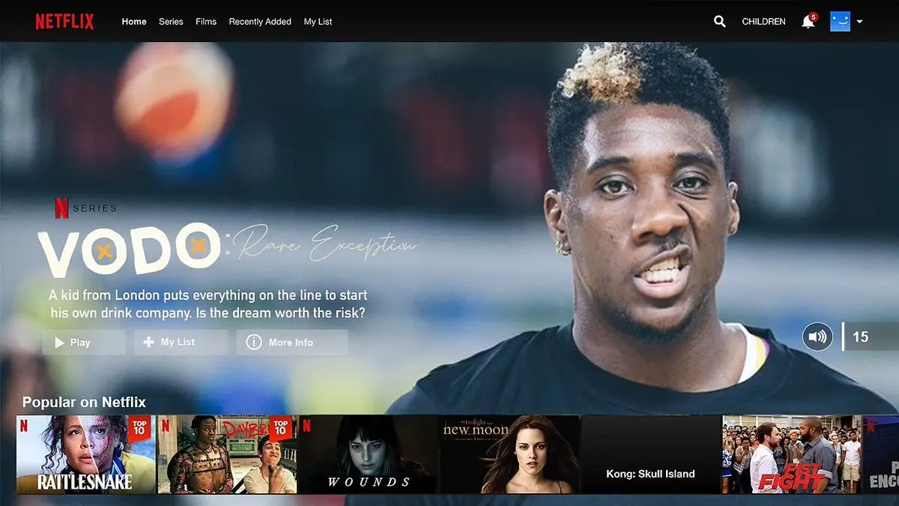This screenshot has width=899, height=506.
Task: Go to the Series section
Action: tap(171, 22)
